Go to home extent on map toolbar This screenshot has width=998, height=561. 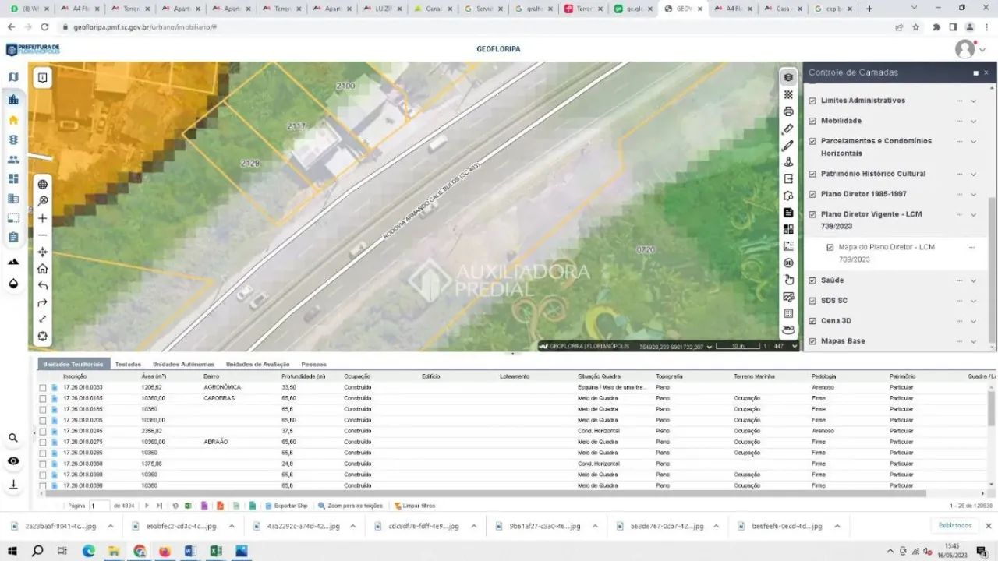(x=43, y=269)
